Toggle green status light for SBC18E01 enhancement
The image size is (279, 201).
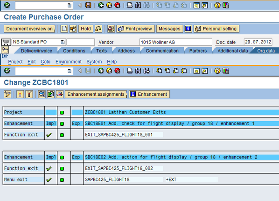(x=62, y=124)
